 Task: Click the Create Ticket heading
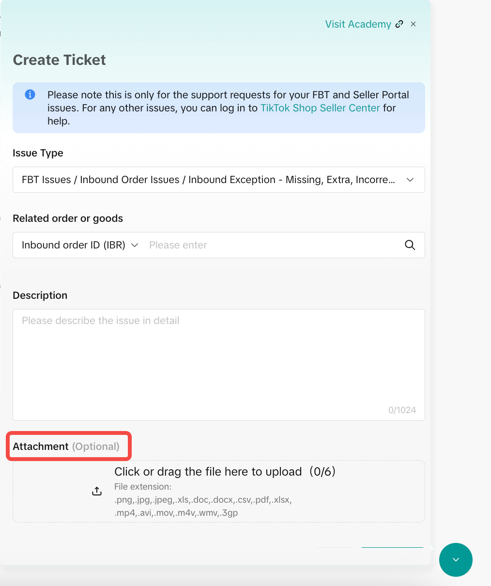[x=59, y=60]
